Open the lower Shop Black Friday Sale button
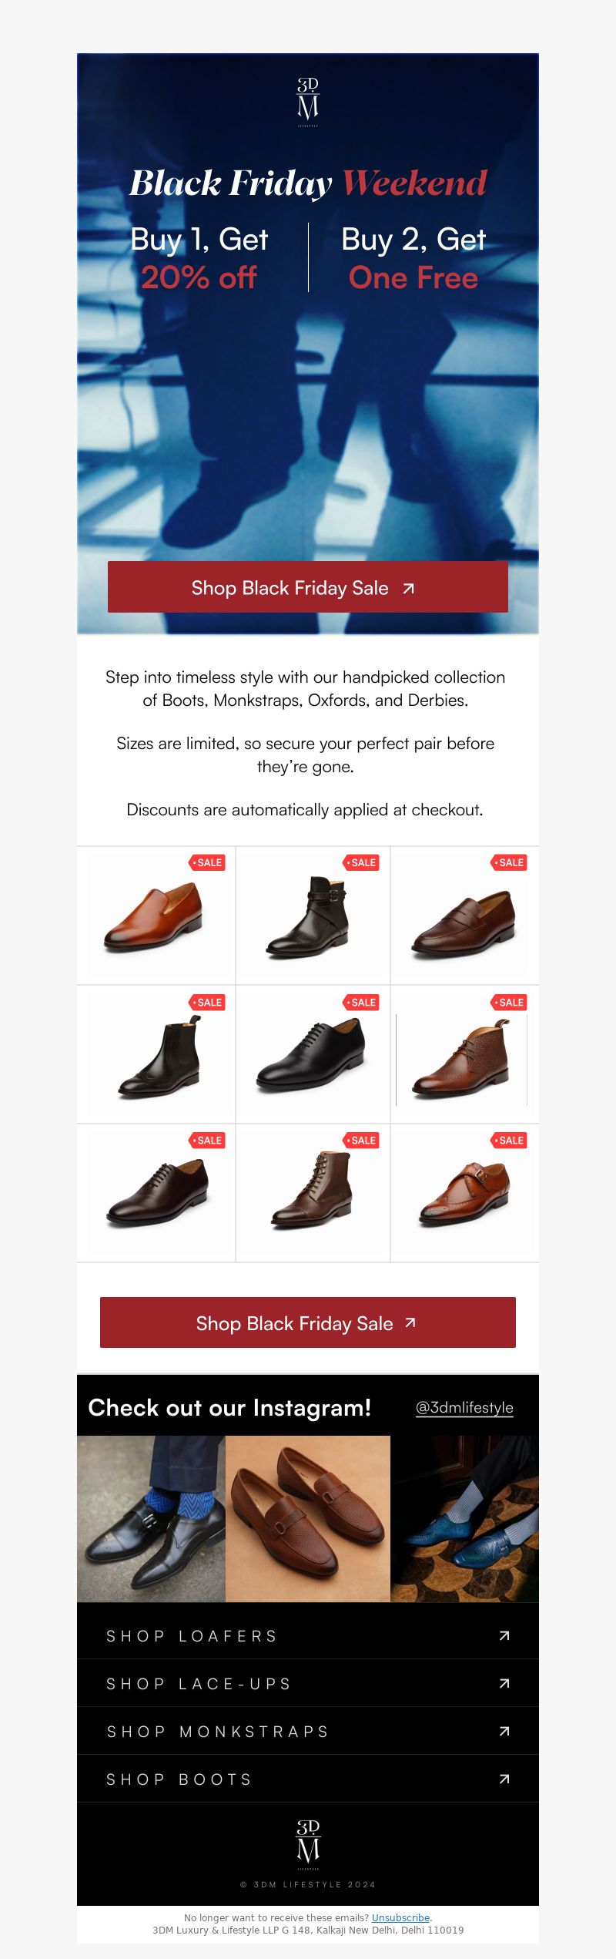The height and width of the screenshot is (1959, 616). pos(308,1322)
